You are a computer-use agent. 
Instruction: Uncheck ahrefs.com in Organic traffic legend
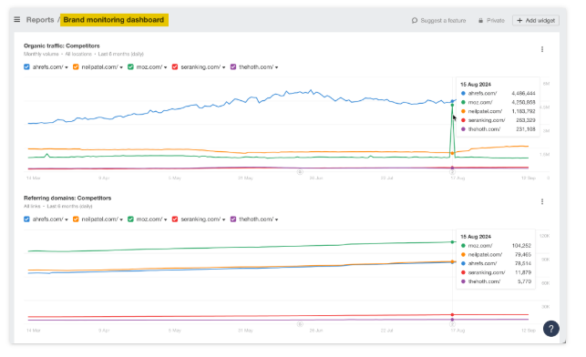26,66
